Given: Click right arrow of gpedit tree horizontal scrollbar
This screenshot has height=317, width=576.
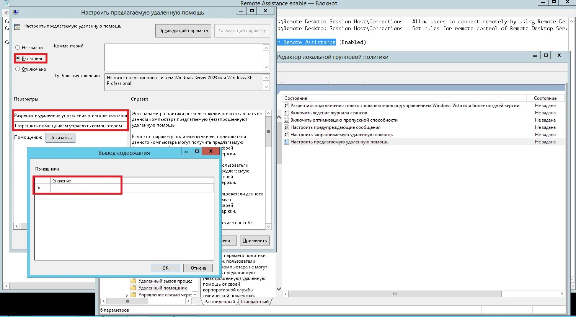Looking at the screenshot, I should (188, 301).
